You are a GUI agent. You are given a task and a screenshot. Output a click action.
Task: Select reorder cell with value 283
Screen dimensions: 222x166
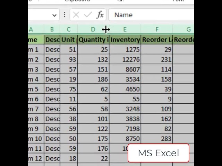coord(157,138)
